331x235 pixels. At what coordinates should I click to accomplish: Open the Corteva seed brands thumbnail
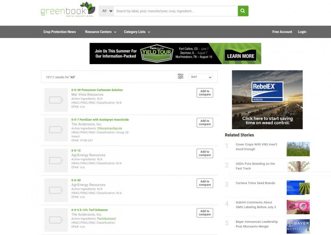tap(298, 188)
